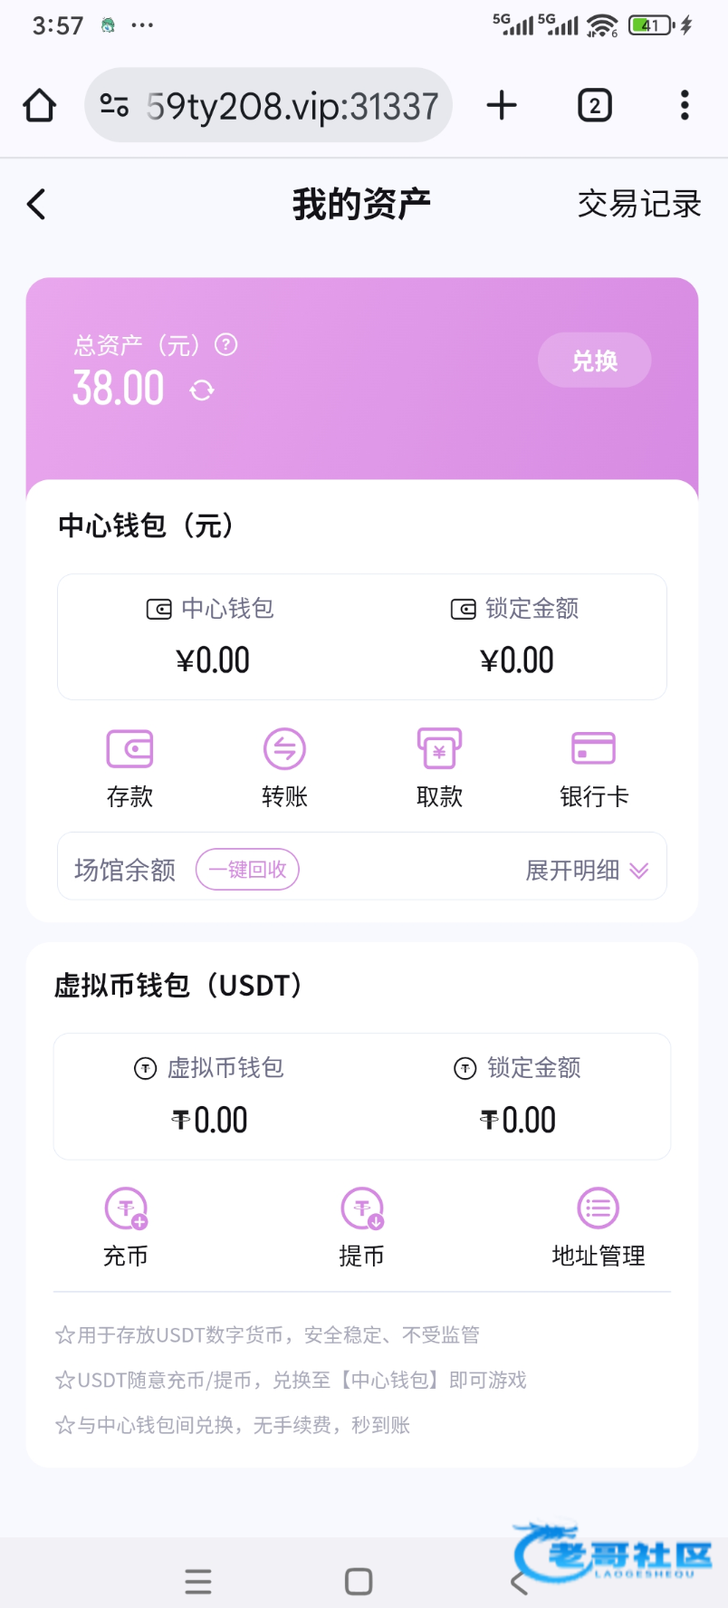
Task: Expand the 展开明细 venue balance details
Action: [x=587, y=871]
